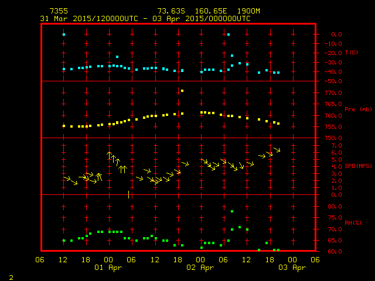Click the frame number 2 in corner
The image size is (375, 281).
tap(11, 276)
